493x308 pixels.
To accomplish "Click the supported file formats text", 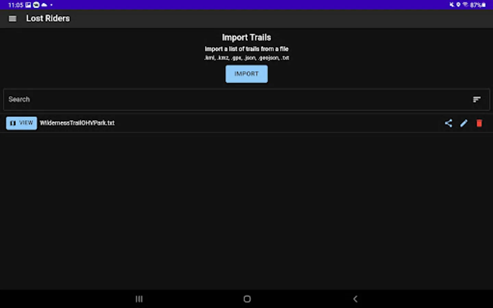I will (x=246, y=58).
